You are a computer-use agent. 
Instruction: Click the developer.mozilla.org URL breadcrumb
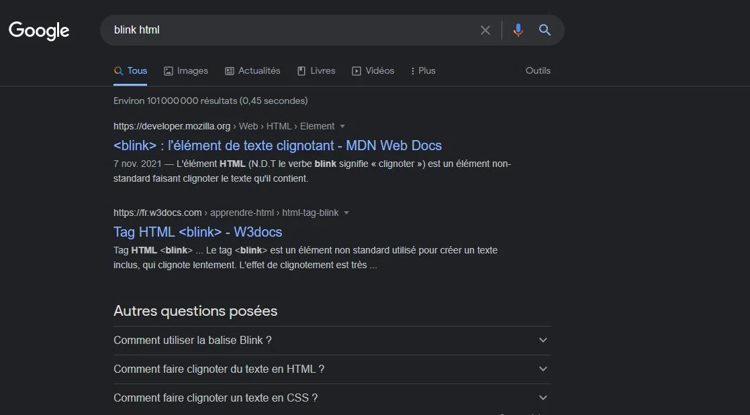[224, 126]
